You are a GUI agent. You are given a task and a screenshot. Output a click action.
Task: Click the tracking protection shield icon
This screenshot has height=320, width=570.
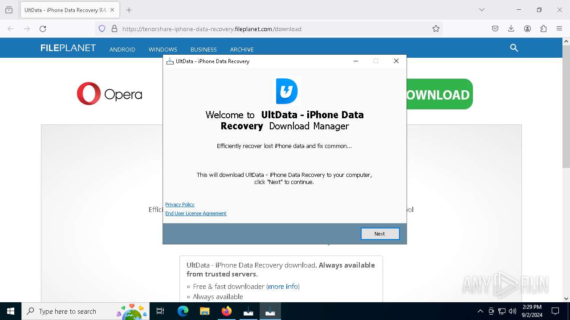102,29
